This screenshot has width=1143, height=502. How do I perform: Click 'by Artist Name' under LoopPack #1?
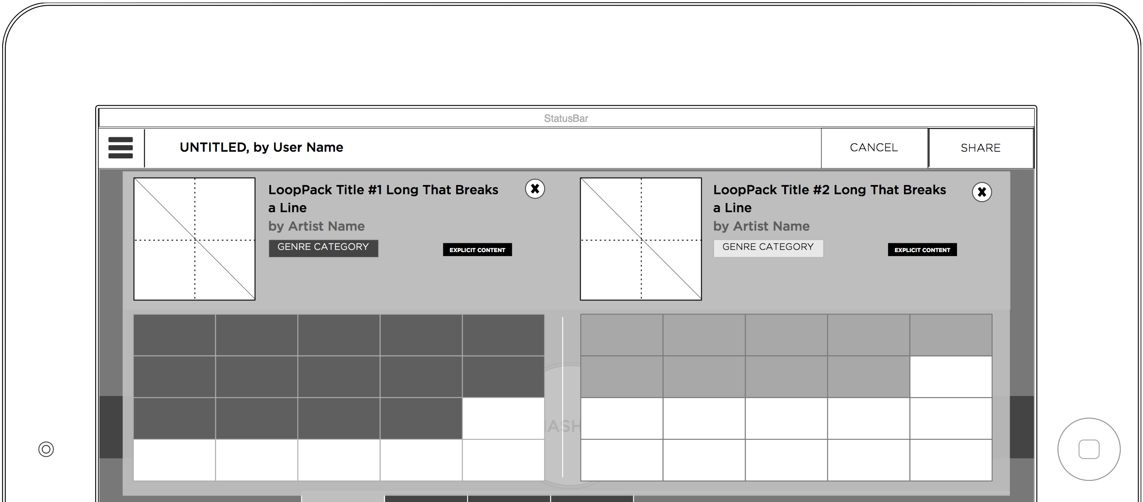(316, 226)
